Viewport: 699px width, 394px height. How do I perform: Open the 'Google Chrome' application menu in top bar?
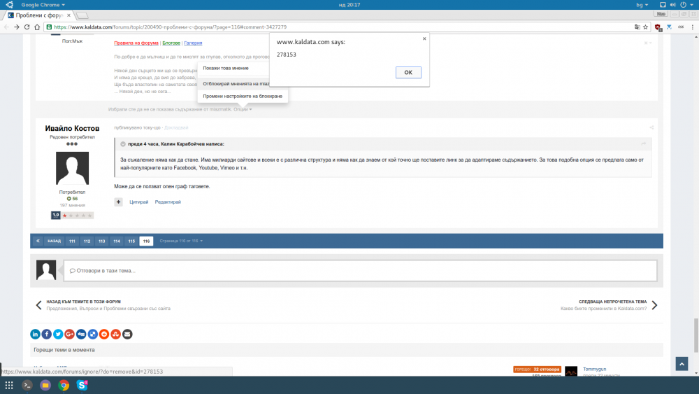pyautogui.click(x=43, y=4)
